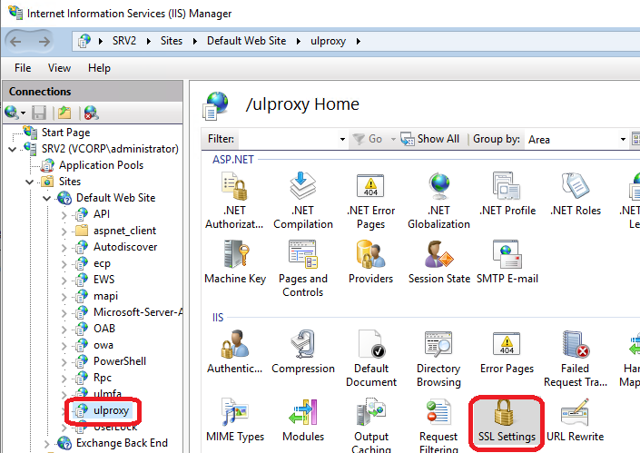
Task: Open the .NET Error Pages feature
Action: (x=370, y=201)
